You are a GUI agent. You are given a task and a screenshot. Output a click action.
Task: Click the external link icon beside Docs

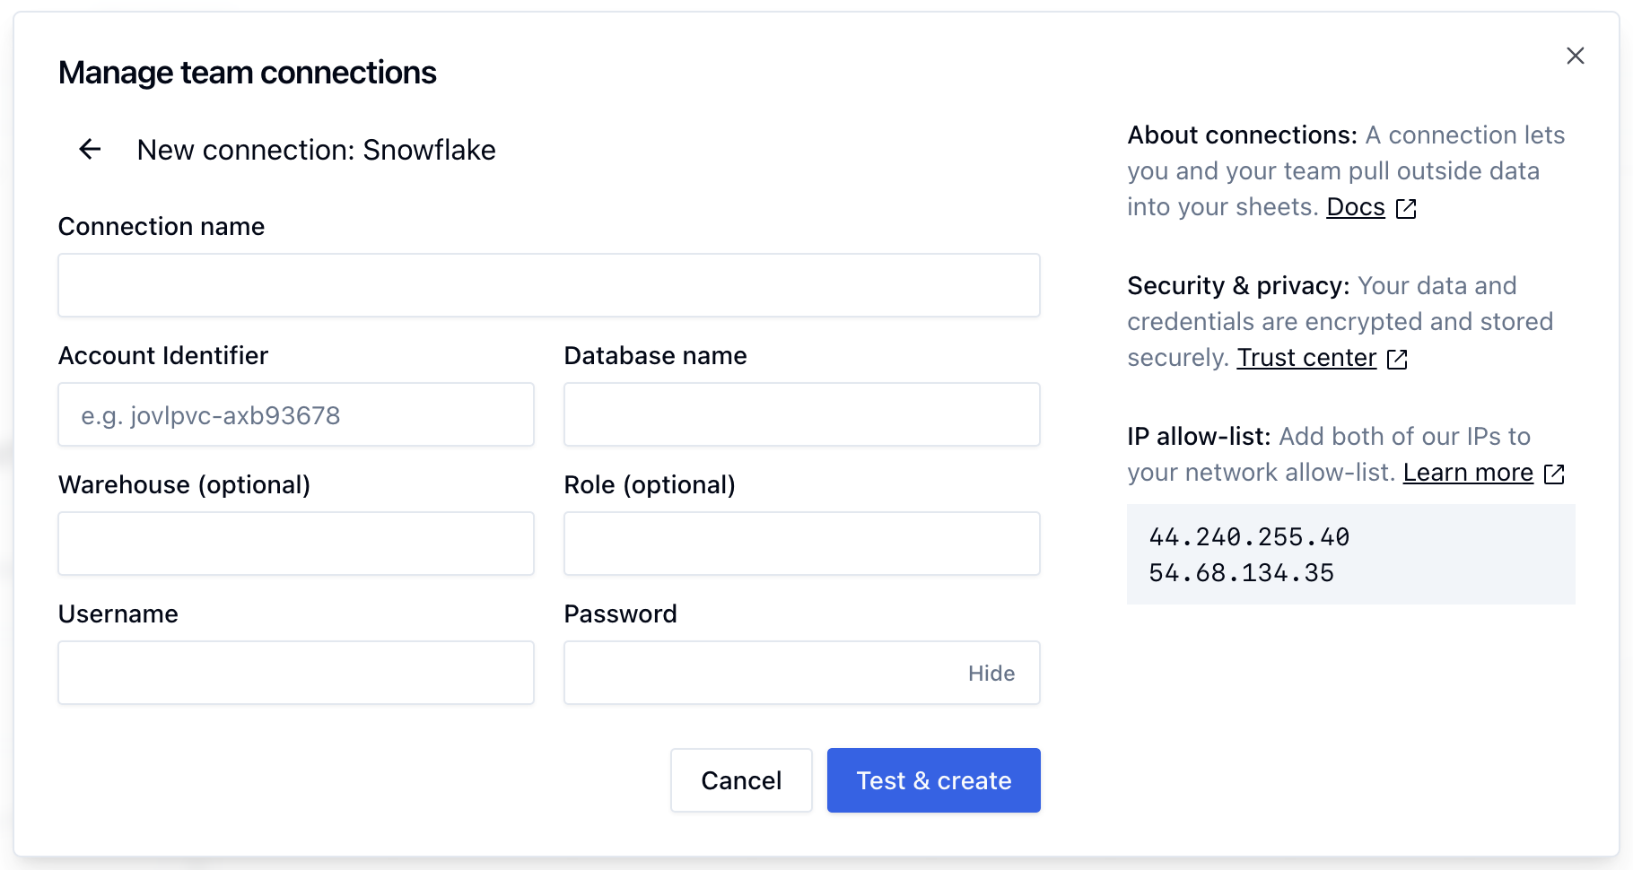coord(1406,208)
